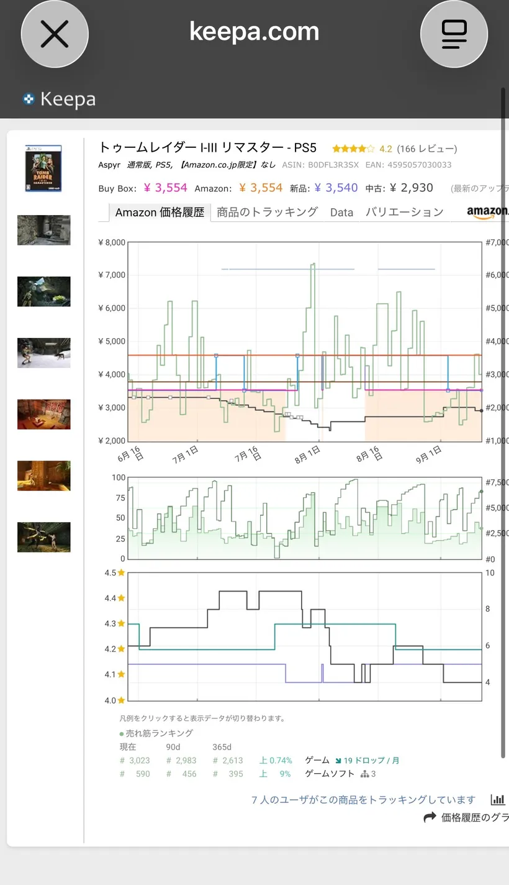Open the 166 レビュー link
Viewport: 509px width, 885px height.
(x=427, y=149)
